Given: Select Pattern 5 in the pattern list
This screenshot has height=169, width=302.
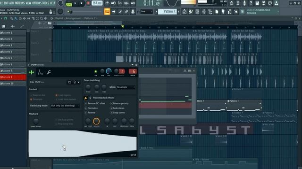Looking at the screenshot, I should tap(13, 58).
